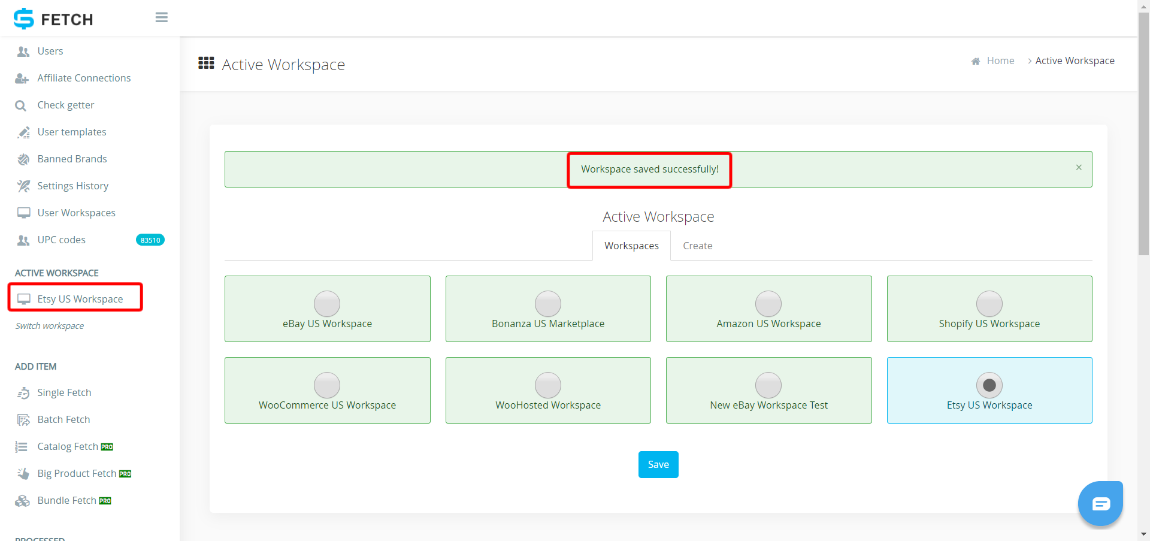The width and height of the screenshot is (1150, 541).
Task: Click the Catalog Fetch list icon
Action: tap(22, 447)
